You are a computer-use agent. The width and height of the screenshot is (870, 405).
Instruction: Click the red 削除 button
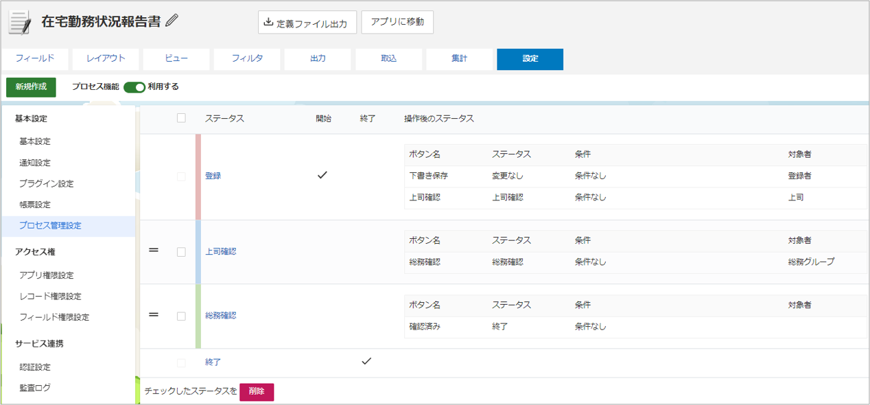(257, 391)
